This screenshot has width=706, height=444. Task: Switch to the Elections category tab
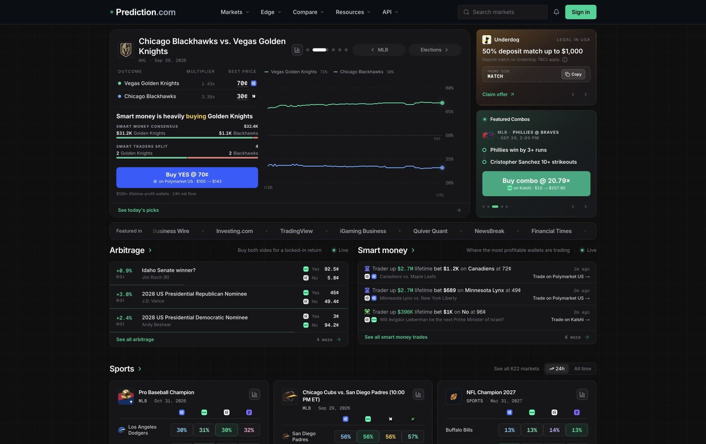click(434, 50)
